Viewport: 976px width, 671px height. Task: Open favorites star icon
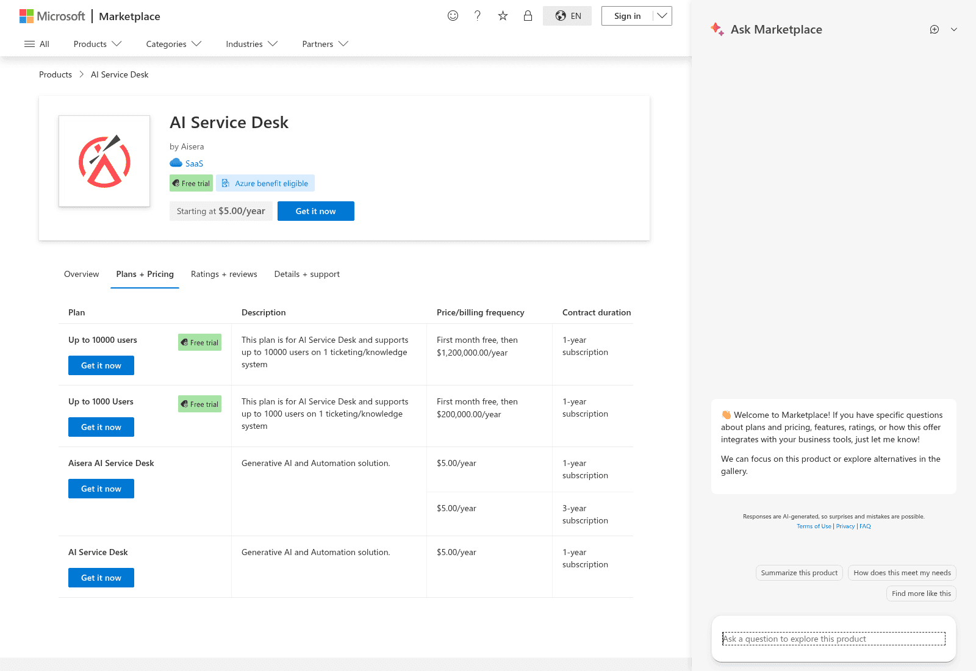[x=503, y=16]
